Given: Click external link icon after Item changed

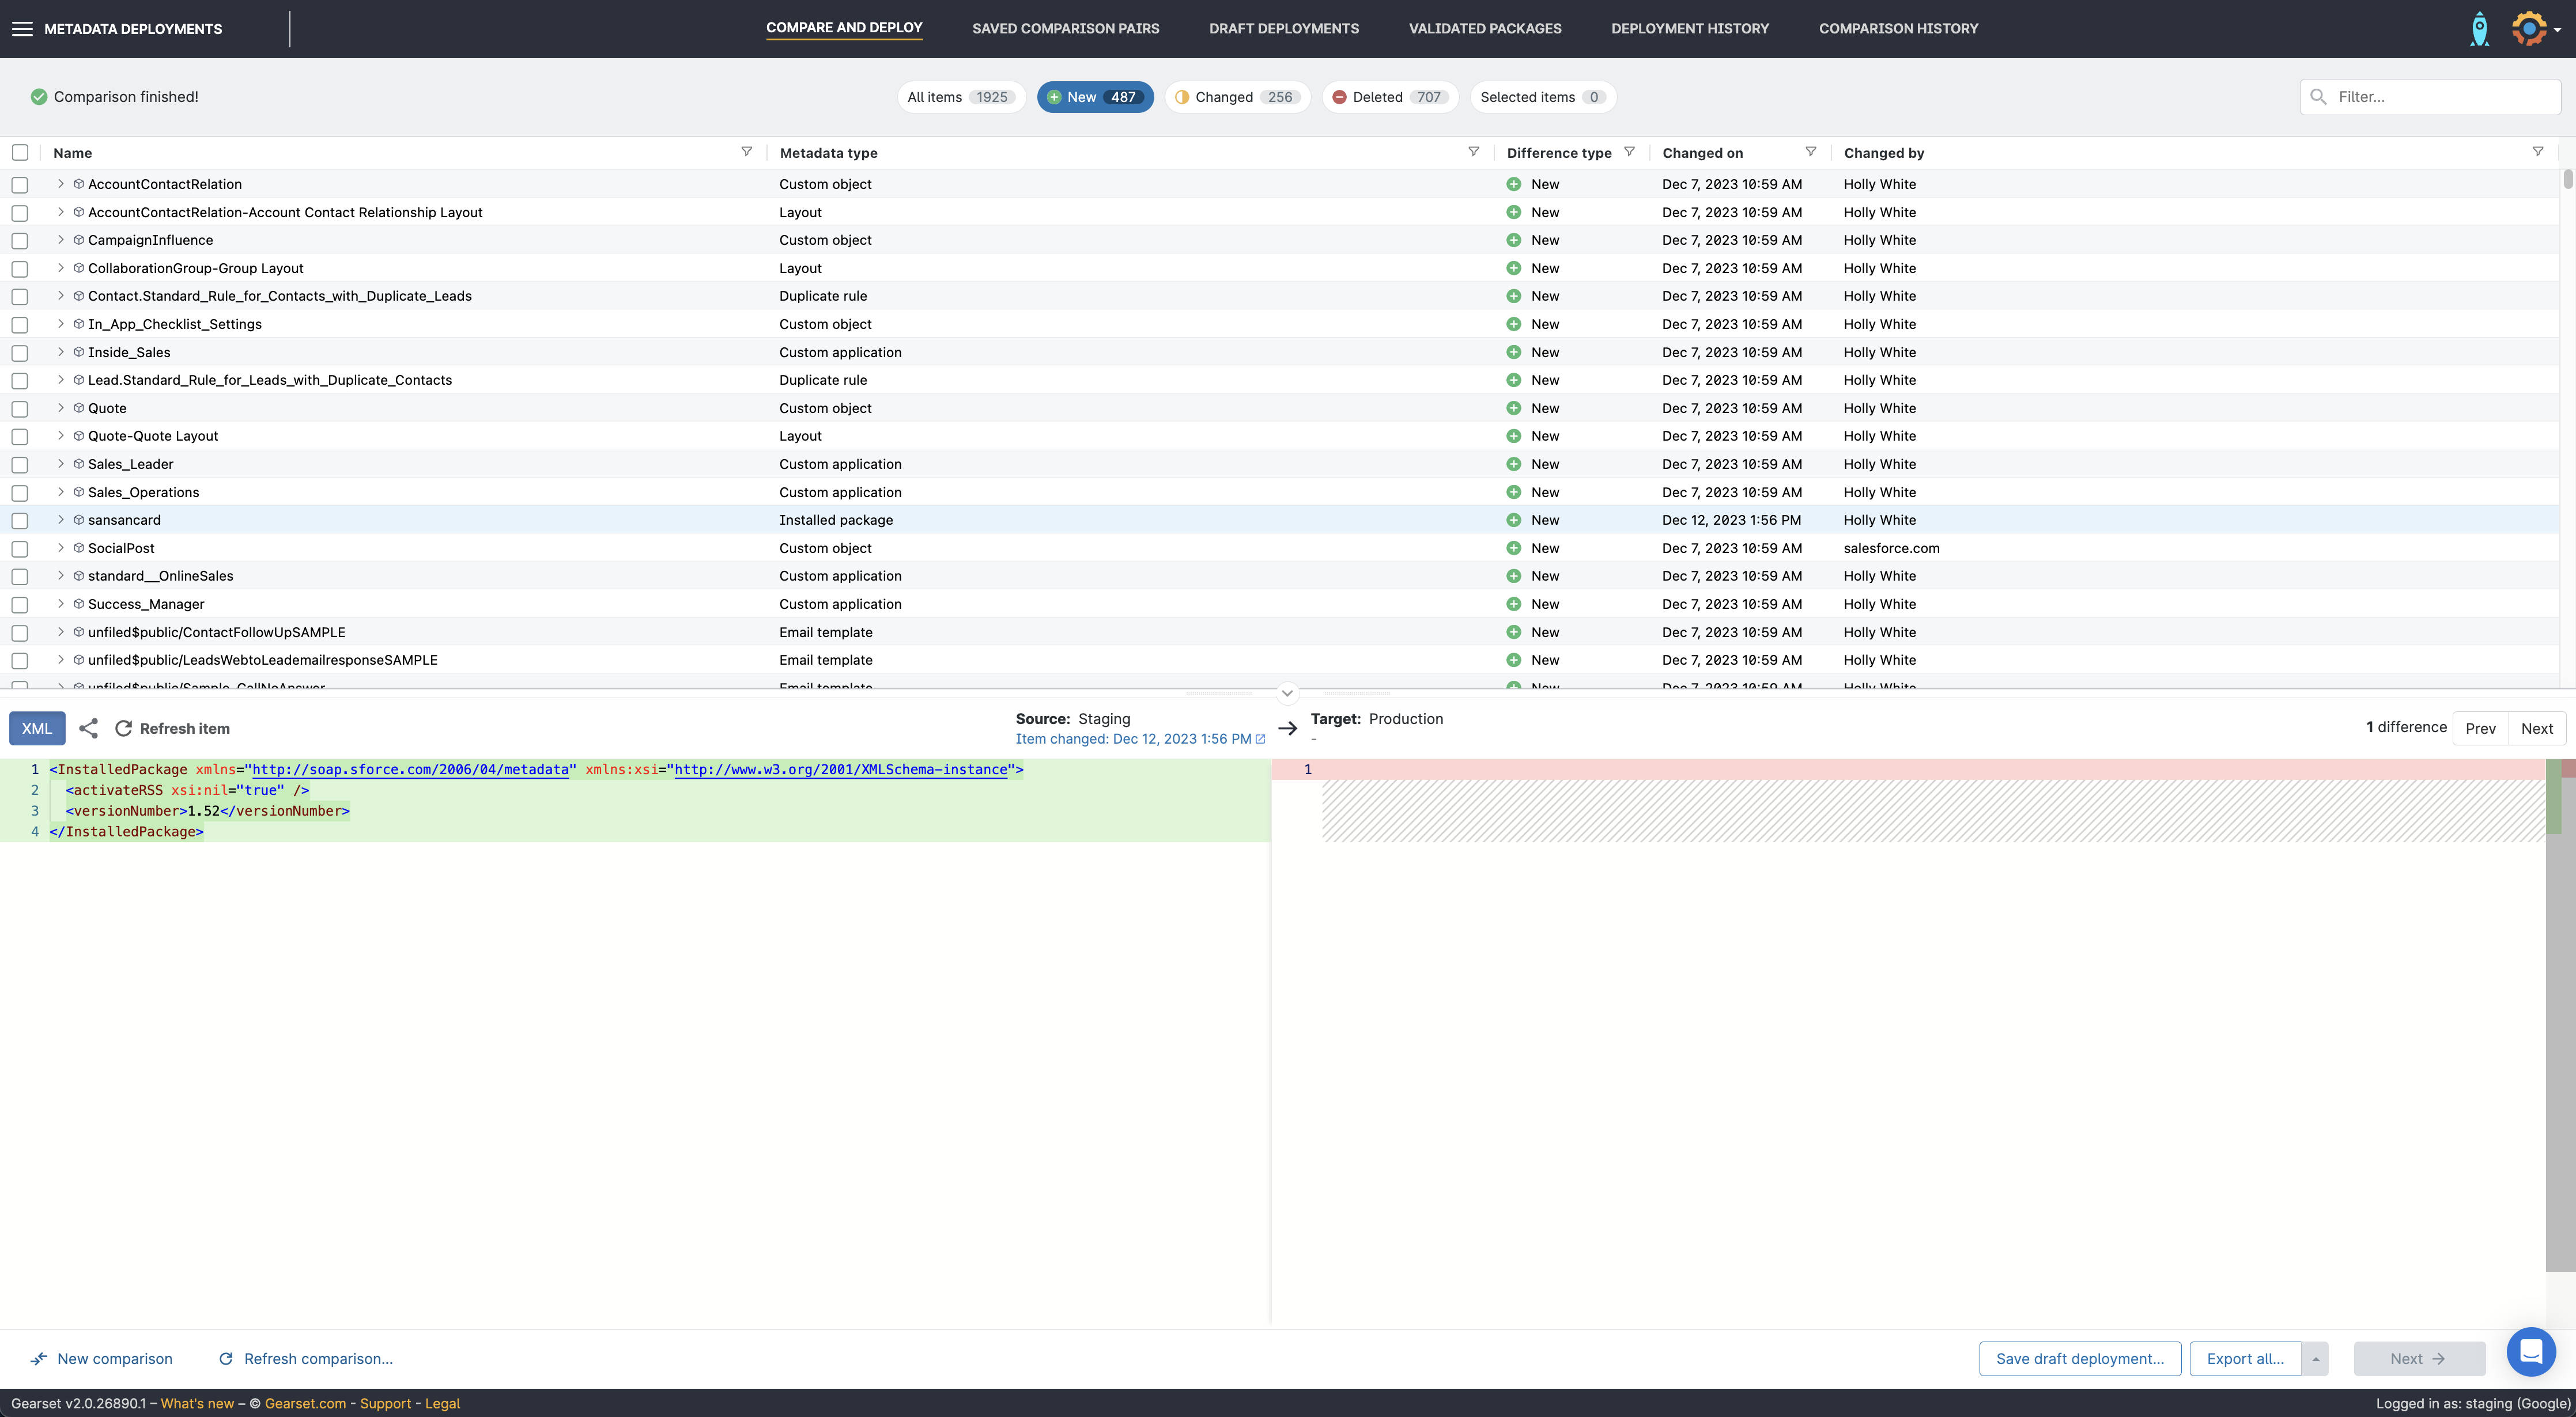Looking at the screenshot, I should pyautogui.click(x=1260, y=740).
